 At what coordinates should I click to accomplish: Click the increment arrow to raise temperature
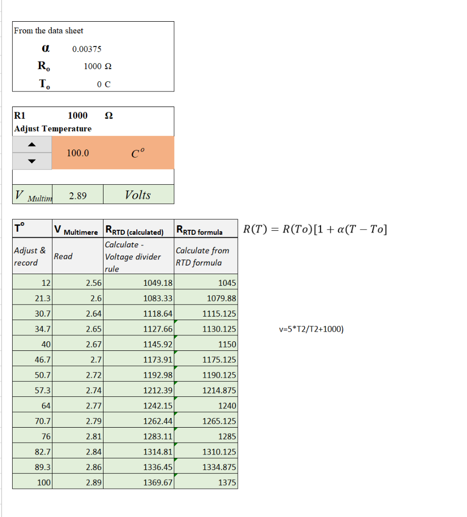click(32, 144)
